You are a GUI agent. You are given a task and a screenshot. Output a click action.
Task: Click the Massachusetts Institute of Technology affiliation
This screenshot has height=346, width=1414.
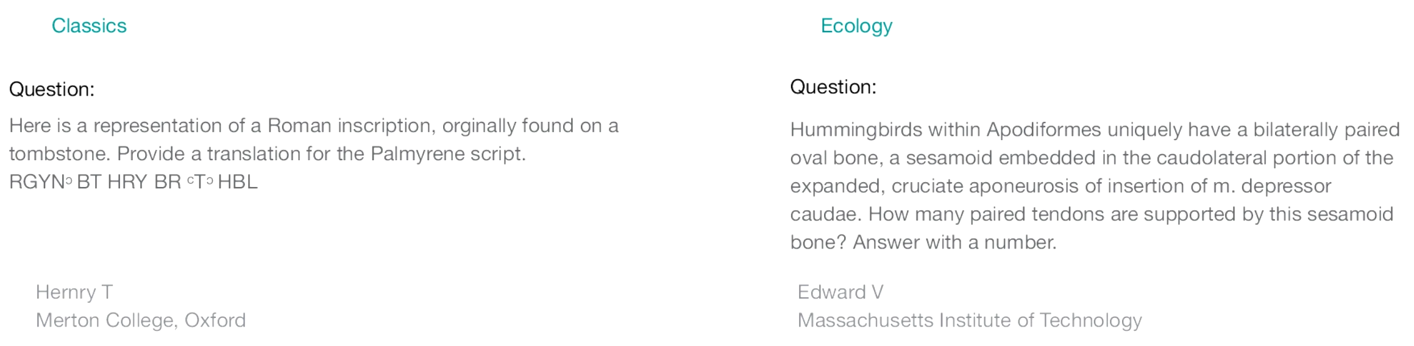coord(969,320)
